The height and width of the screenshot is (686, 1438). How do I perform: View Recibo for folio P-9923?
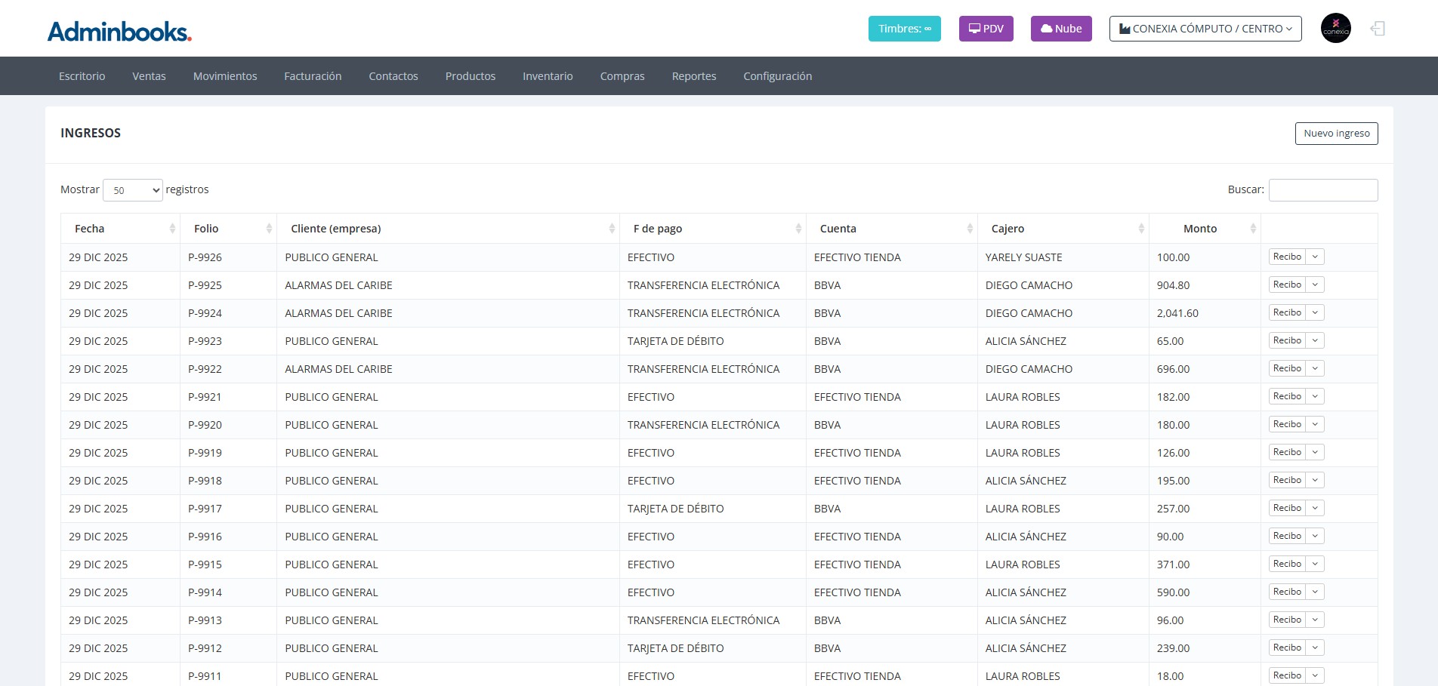(1287, 341)
